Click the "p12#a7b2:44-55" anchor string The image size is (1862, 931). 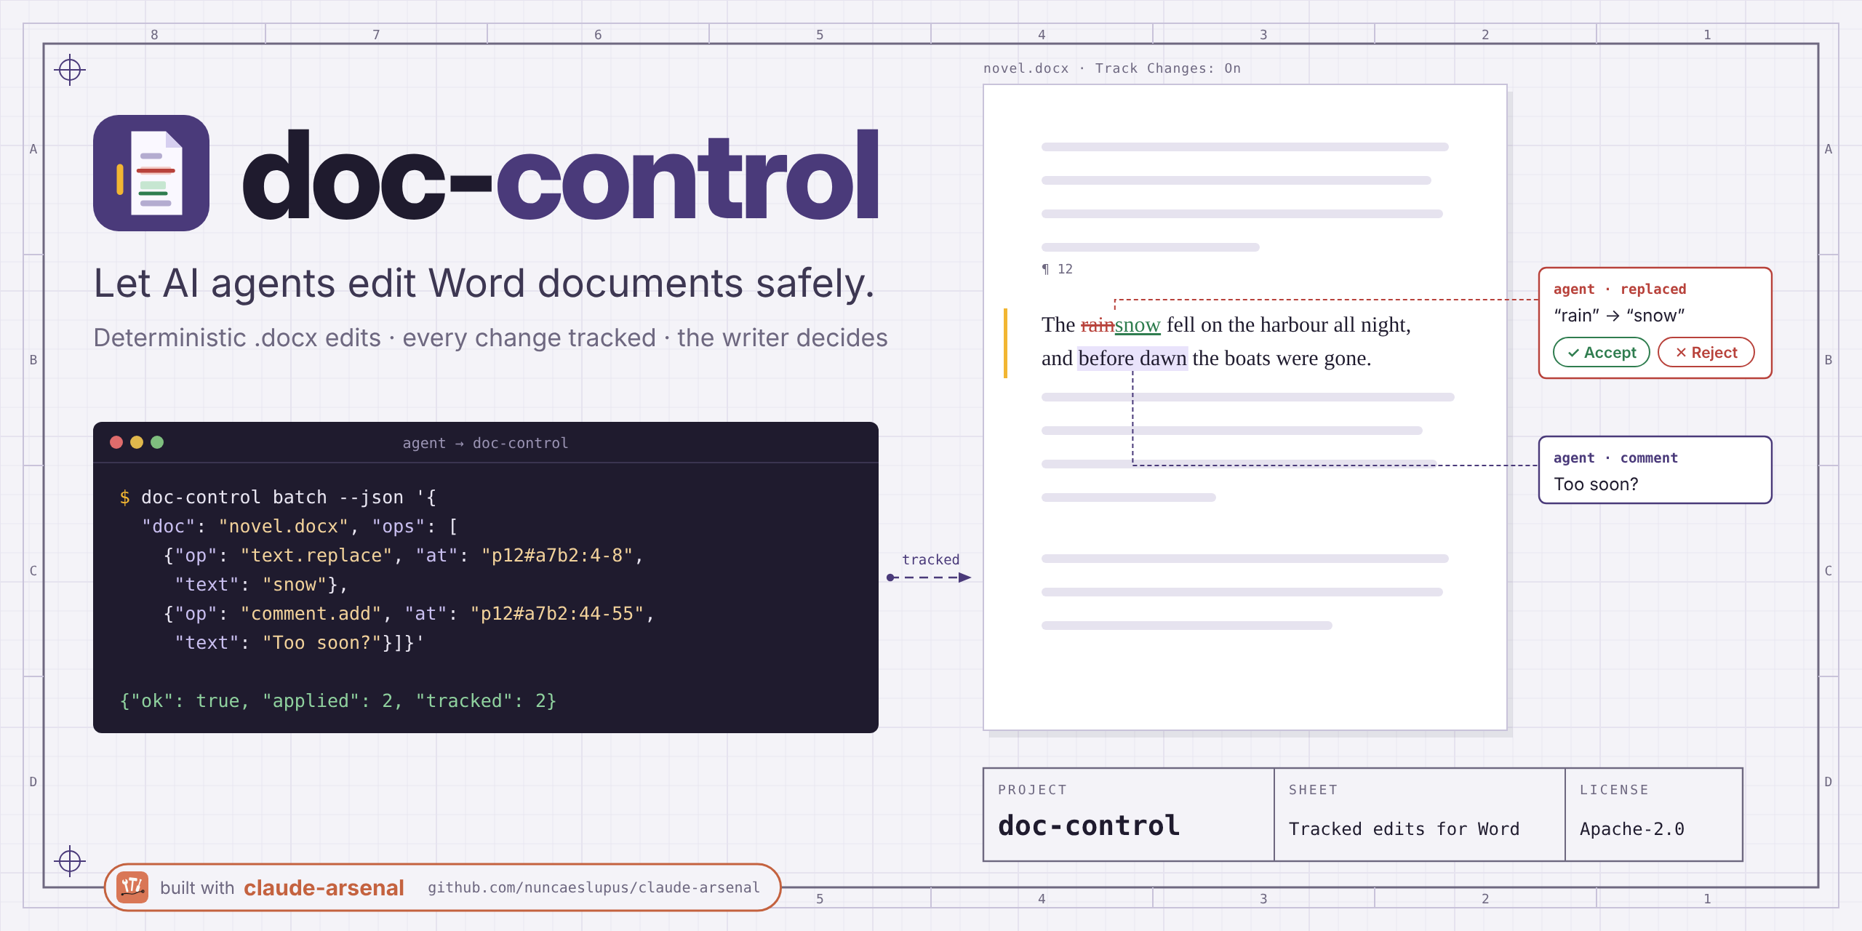click(557, 614)
